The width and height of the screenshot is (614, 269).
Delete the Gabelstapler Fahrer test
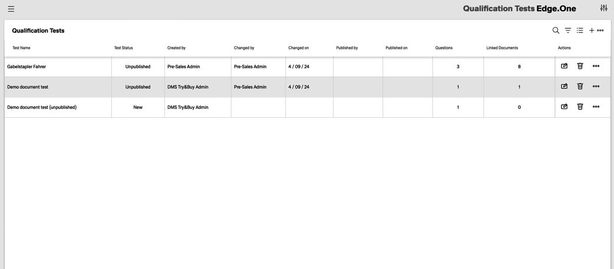580,67
